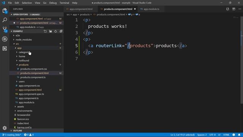Open the Manage gear settings icon

(x=5, y=128)
